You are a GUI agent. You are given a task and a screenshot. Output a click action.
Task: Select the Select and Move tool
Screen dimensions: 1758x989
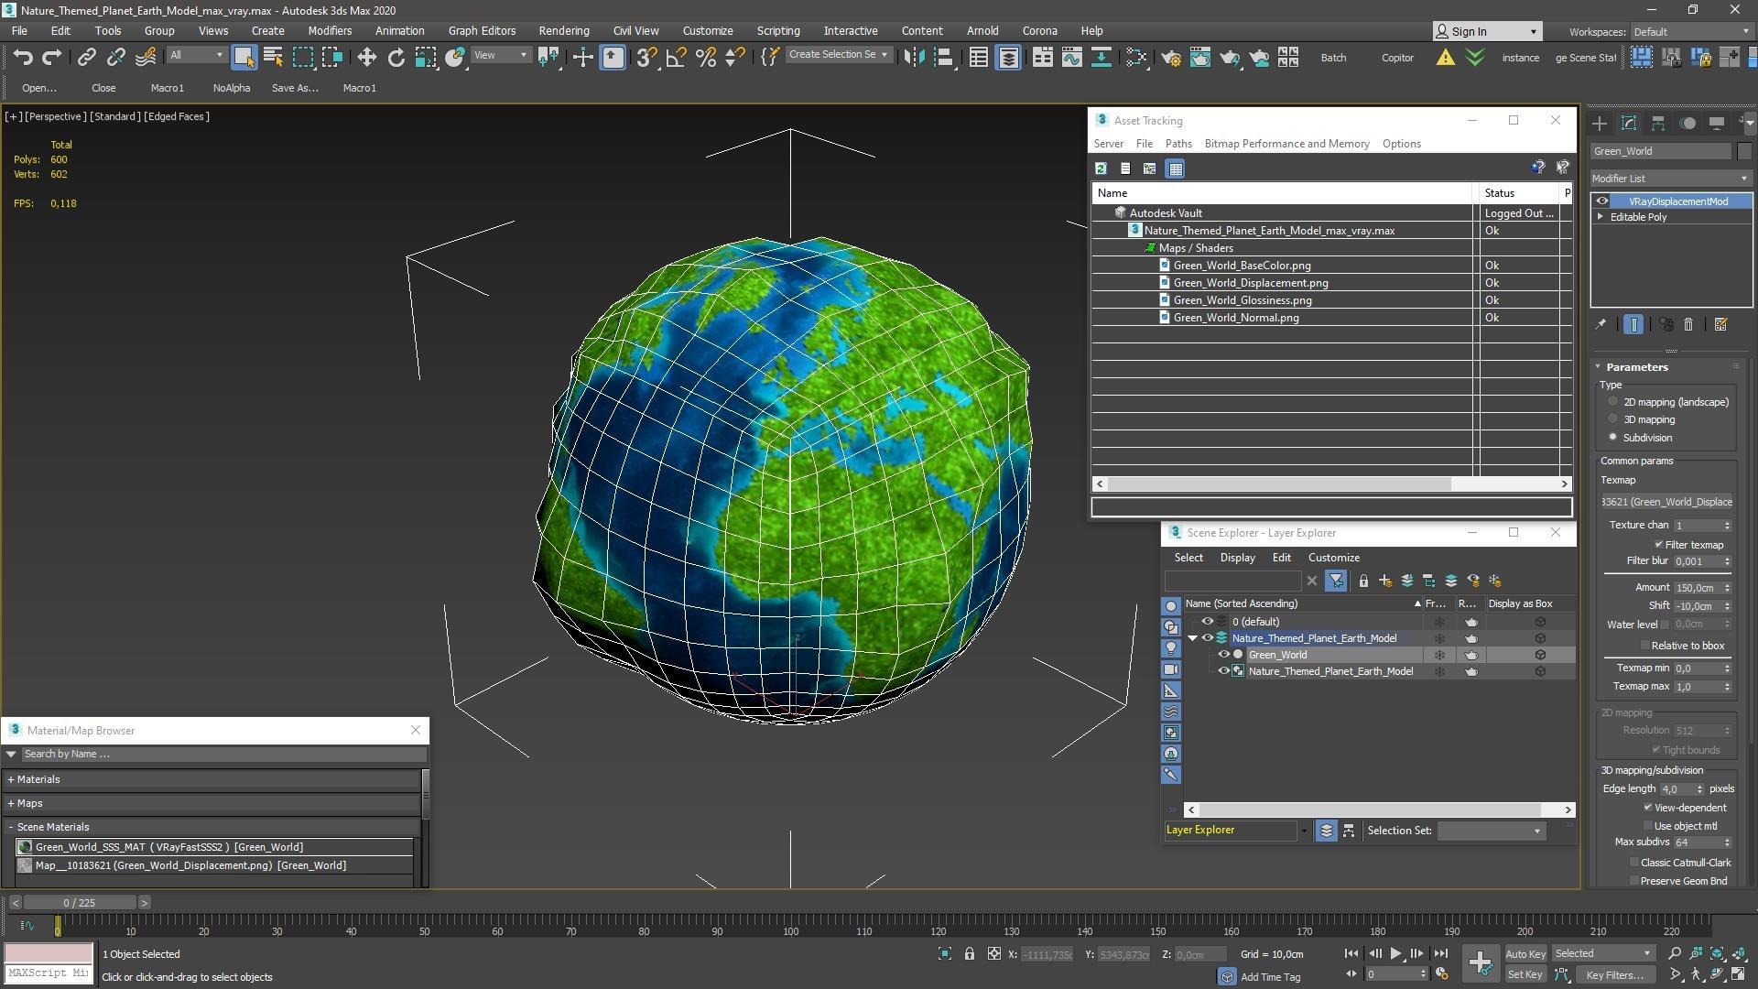point(366,58)
